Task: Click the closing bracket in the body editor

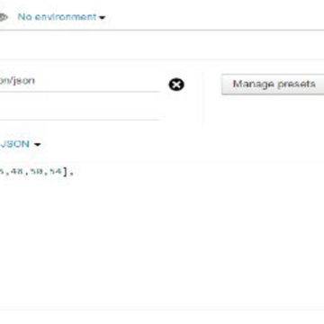Action: (66, 172)
